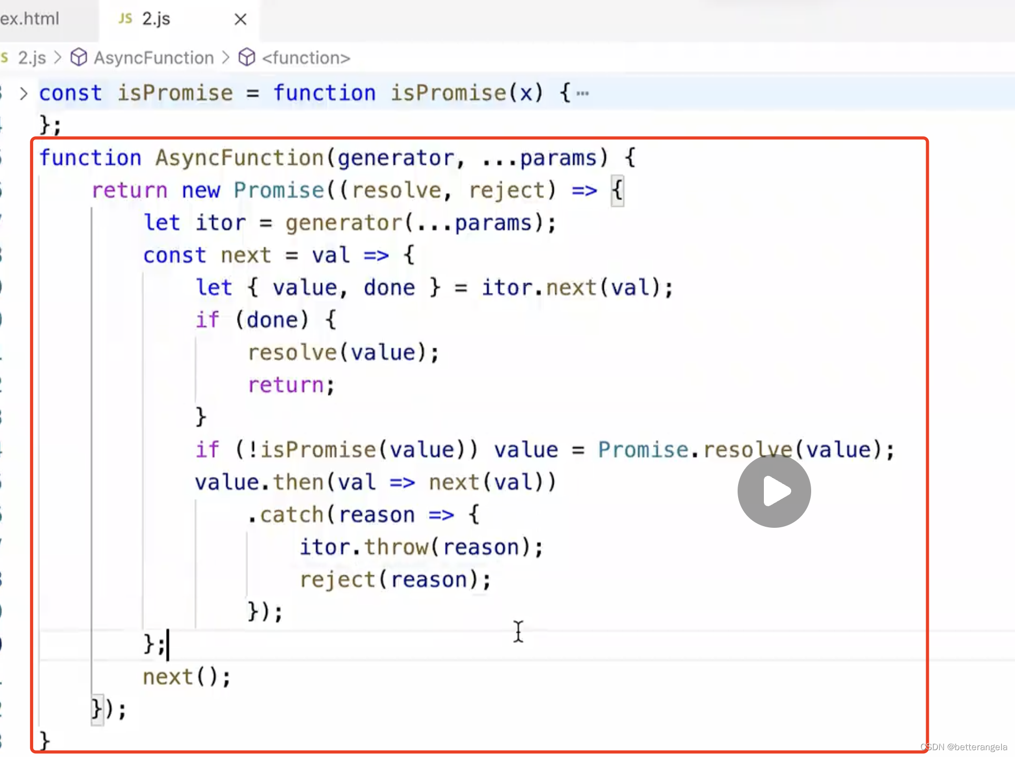1015x757 pixels.
Task: Switch to the 2.js tab
Action: pos(156,19)
